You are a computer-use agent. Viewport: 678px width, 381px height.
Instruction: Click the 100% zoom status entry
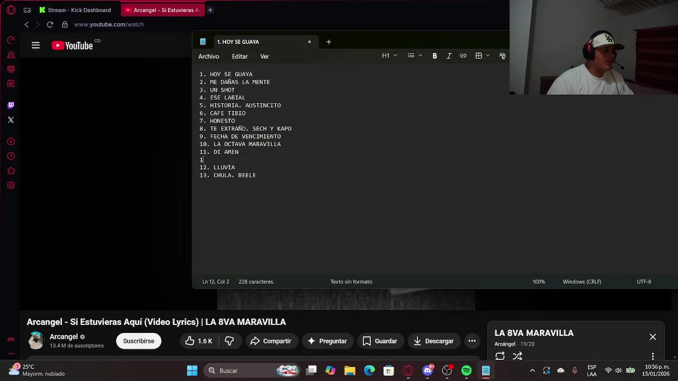click(x=539, y=282)
